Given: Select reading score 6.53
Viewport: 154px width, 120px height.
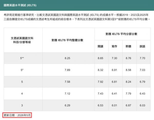Looking at the screenshot, I should click(x=100, y=105).
